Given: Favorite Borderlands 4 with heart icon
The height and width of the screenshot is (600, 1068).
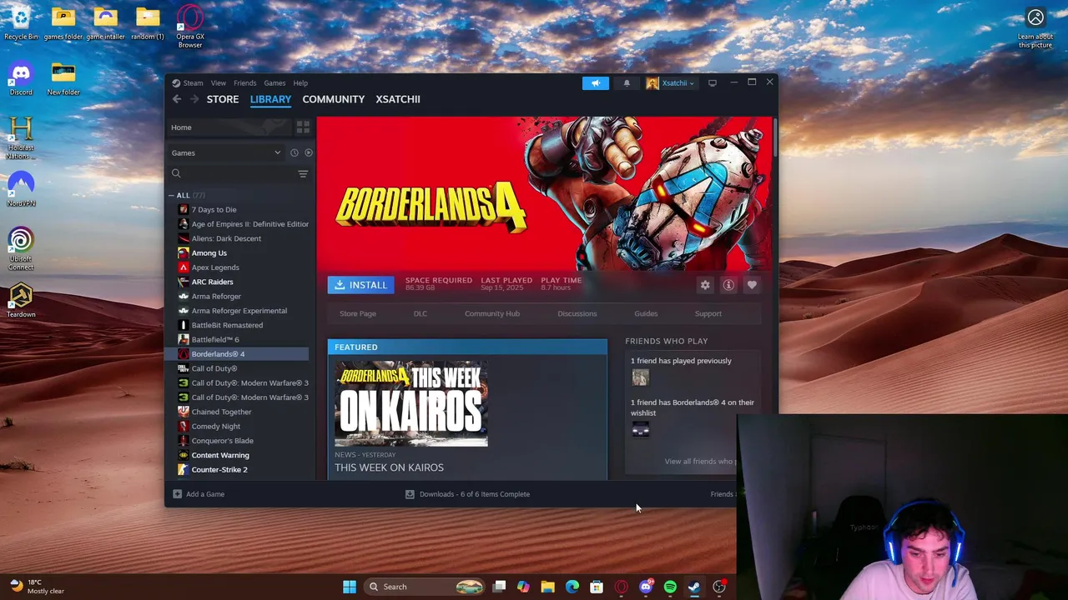Looking at the screenshot, I should 752,285.
